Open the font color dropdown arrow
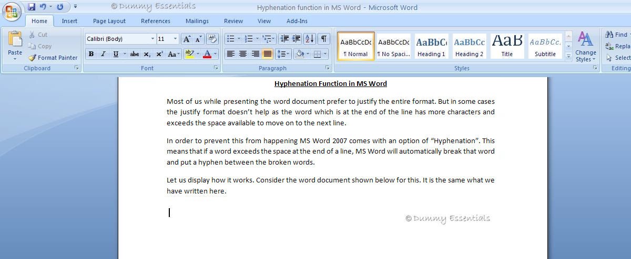The width and height of the screenshot is (631, 259). pyautogui.click(x=216, y=54)
